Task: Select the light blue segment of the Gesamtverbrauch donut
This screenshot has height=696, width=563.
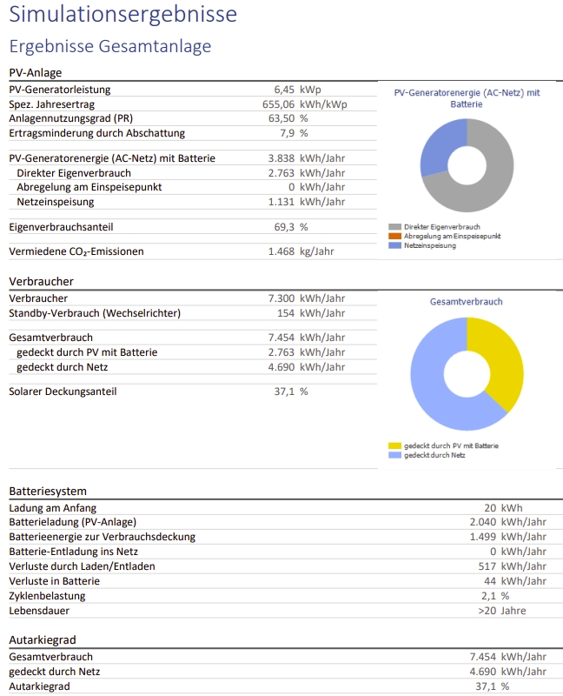Action: point(432,391)
